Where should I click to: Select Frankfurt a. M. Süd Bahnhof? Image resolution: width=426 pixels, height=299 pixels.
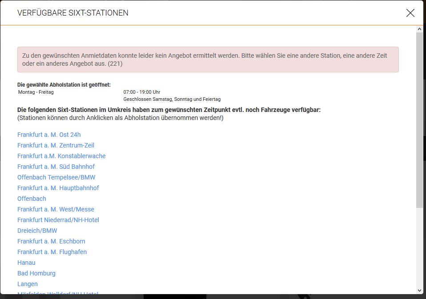point(56,167)
